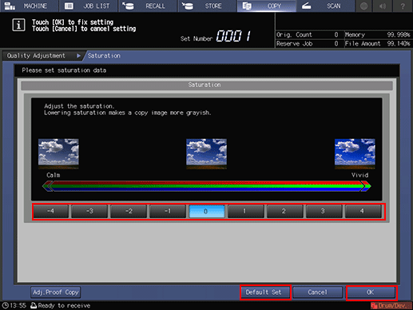
Task: Click the Calm sample sky thumbnail
Action: (x=58, y=153)
